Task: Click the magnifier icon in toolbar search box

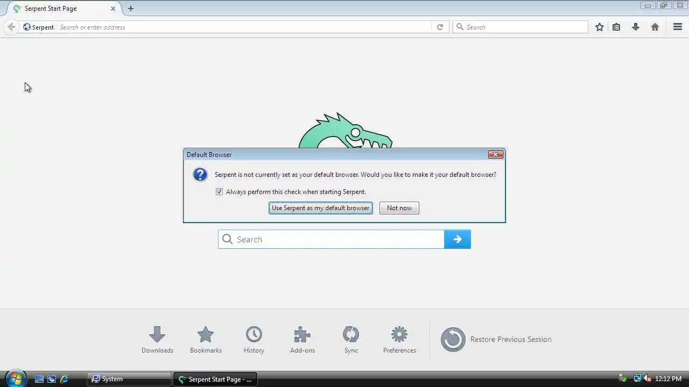Action: click(x=460, y=27)
